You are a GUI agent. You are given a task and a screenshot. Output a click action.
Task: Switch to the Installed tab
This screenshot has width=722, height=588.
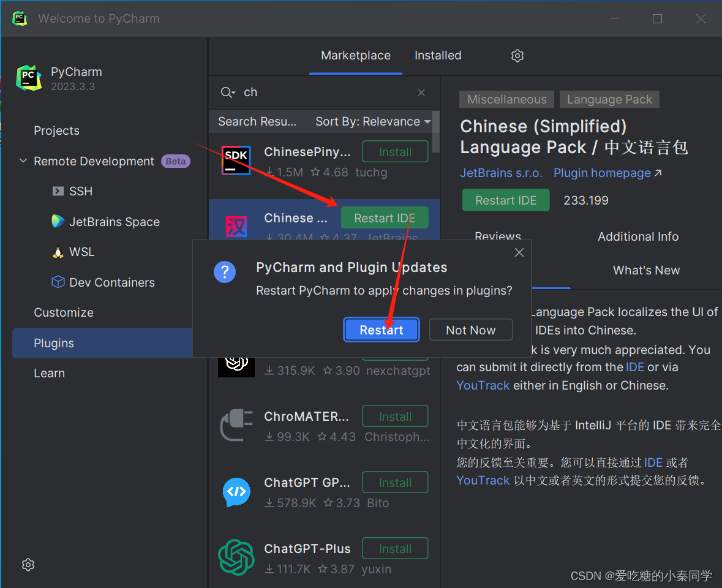click(438, 56)
